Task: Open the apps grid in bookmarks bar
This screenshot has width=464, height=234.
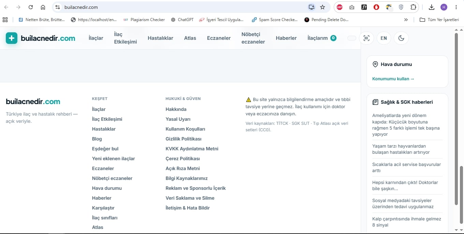Action: tap(5, 20)
